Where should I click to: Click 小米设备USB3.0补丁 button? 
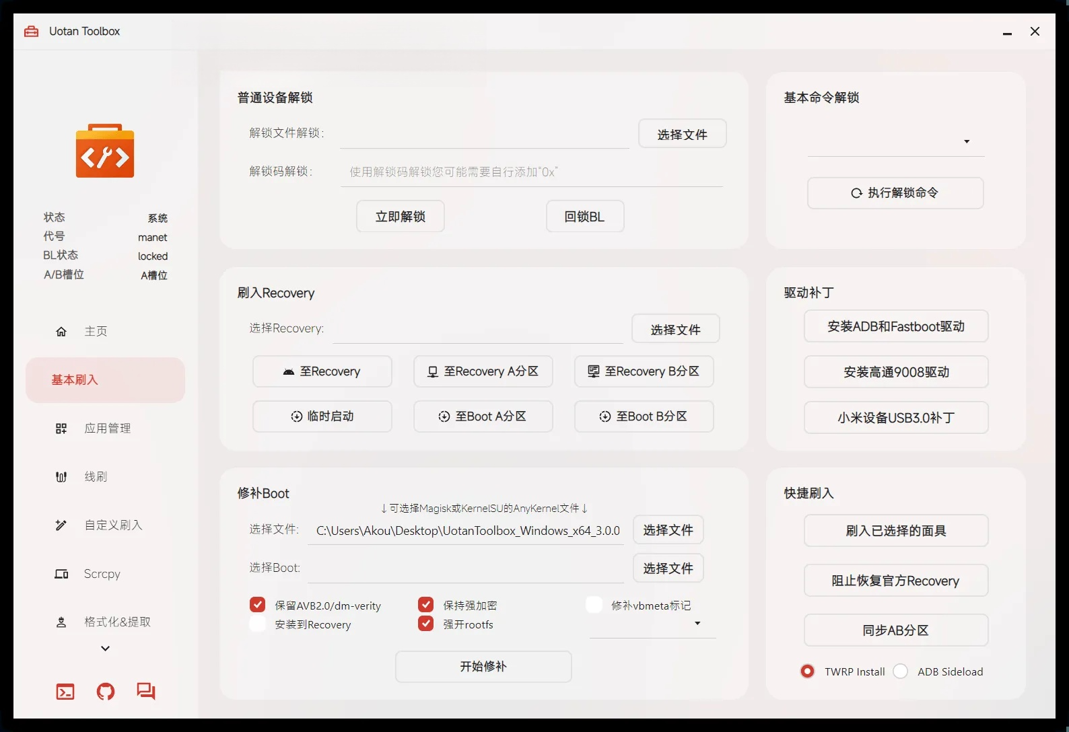pos(896,418)
